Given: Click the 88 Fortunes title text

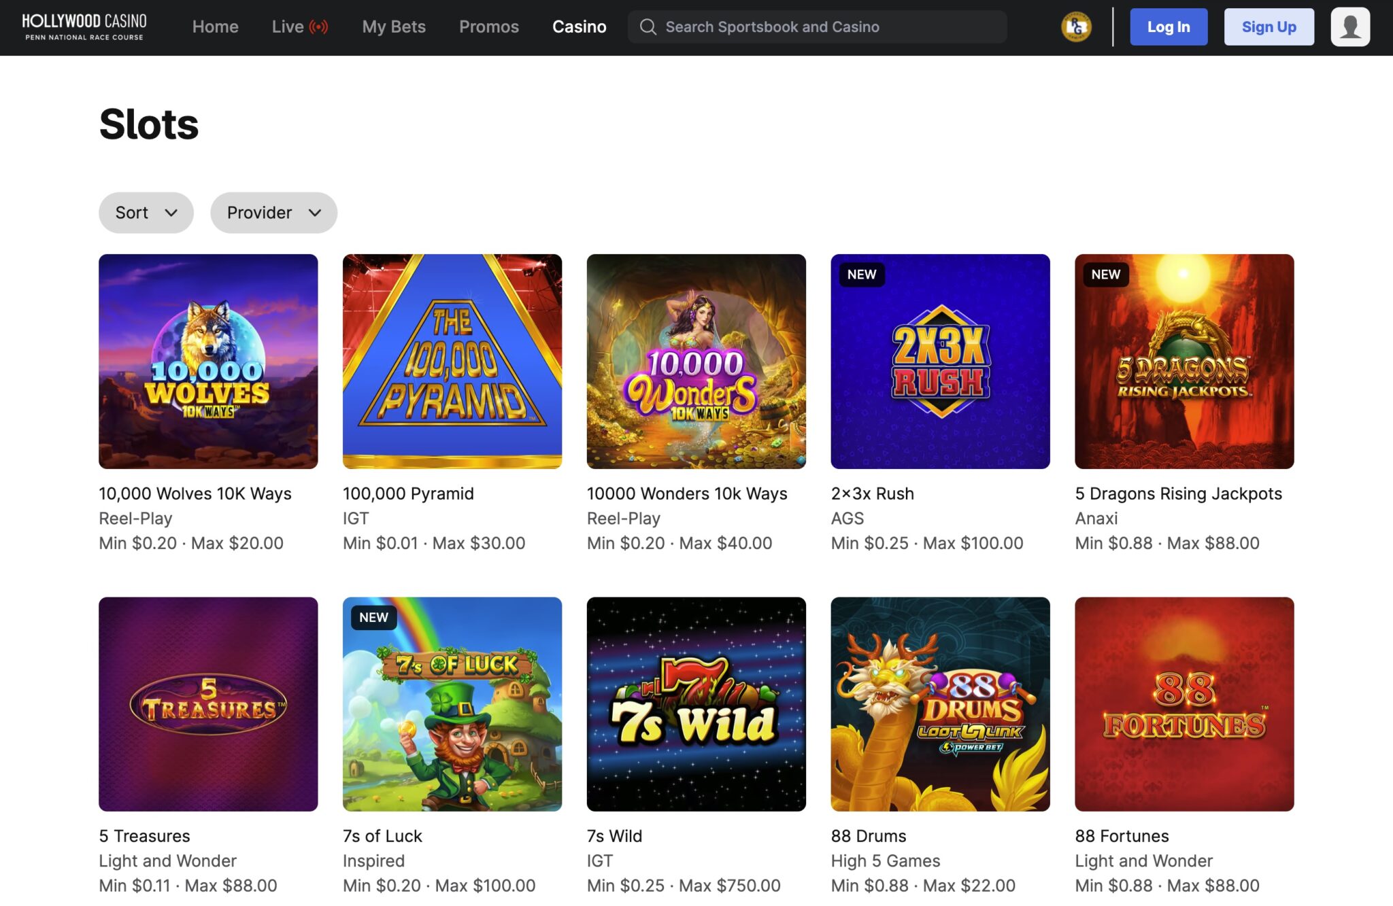Looking at the screenshot, I should click(x=1122, y=836).
